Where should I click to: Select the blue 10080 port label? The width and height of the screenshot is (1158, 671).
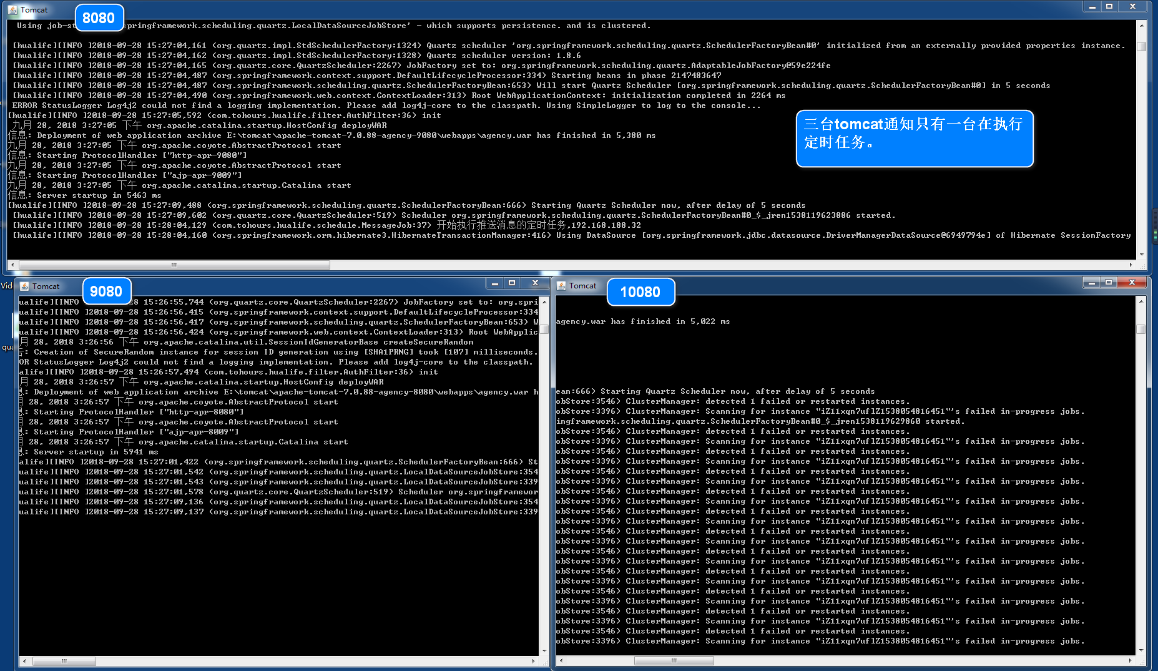(640, 292)
